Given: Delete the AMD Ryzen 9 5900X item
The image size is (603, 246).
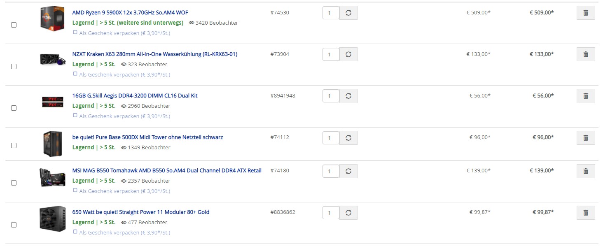Looking at the screenshot, I should [x=585, y=13].
